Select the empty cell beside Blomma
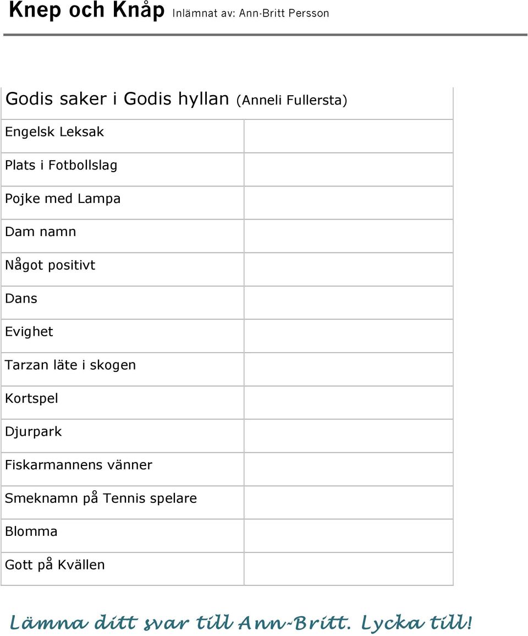Screen dimensions: 528x636 tap(348, 535)
